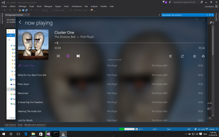Click the Redo icon in the VS toolbar
The width and height of the screenshot is (219, 137).
click(36, 10)
